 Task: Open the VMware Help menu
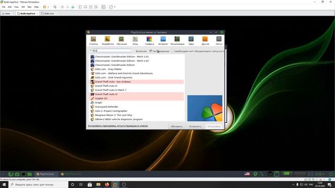pos(36,7)
